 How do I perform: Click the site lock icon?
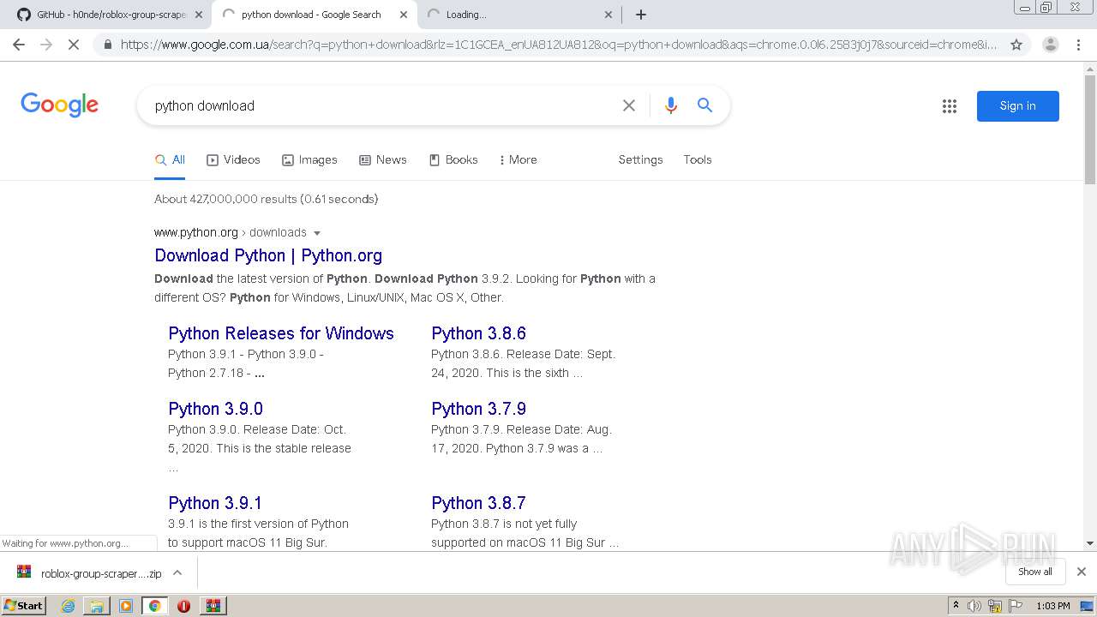click(x=107, y=45)
